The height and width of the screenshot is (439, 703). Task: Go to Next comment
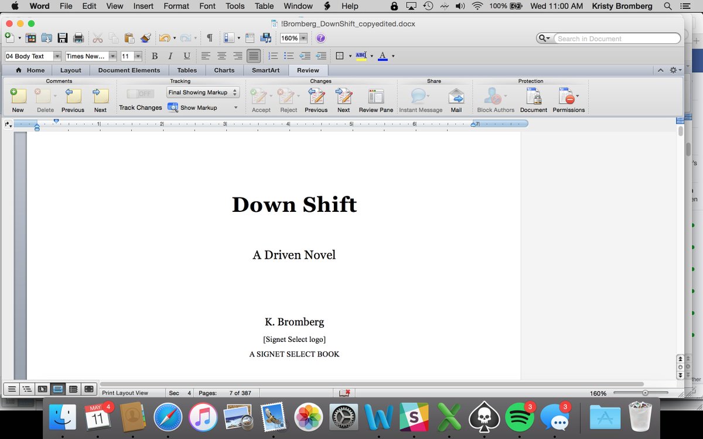pyautogui.click(x=101, y=100)
